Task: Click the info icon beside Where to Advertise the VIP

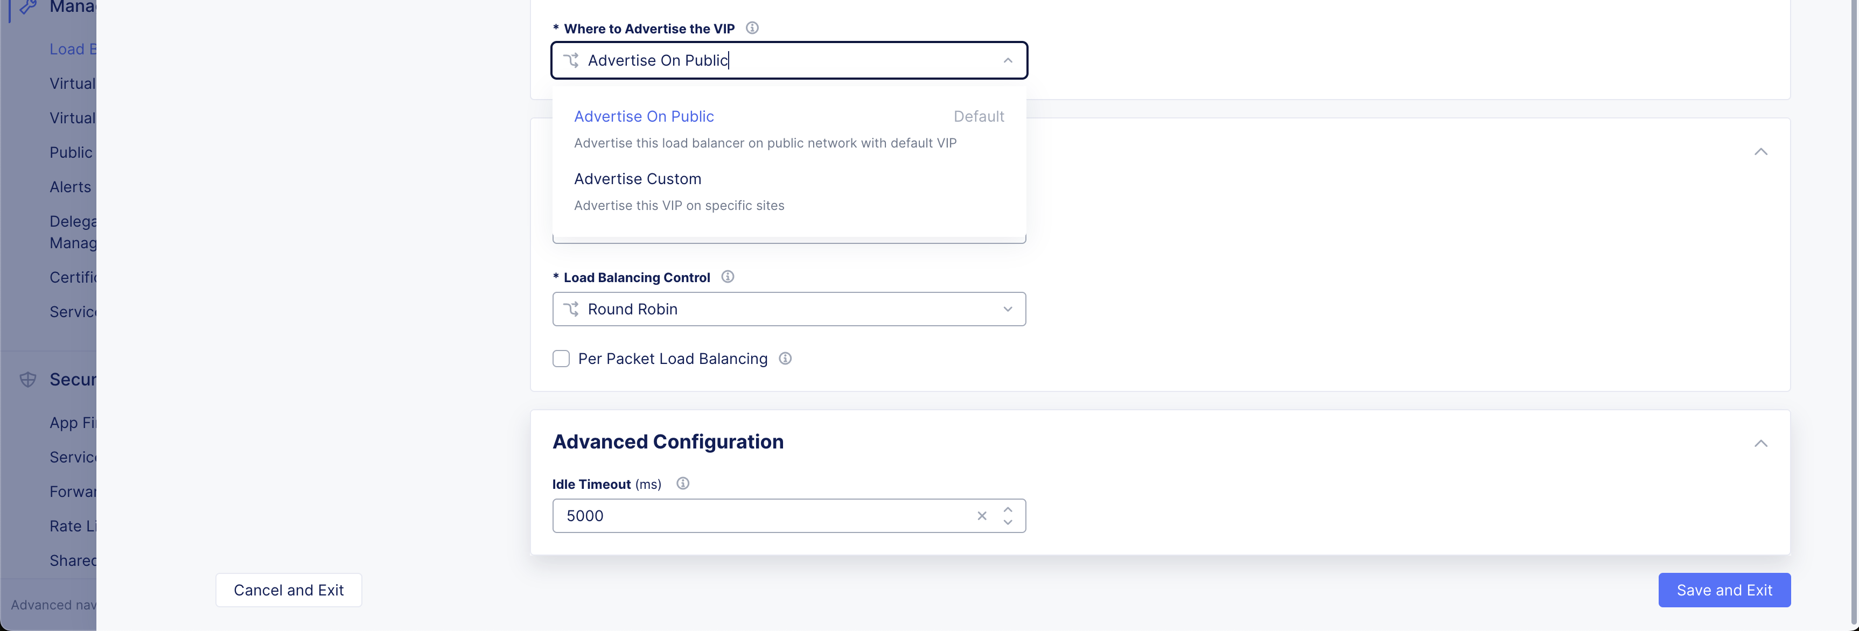Action: click(752, 28)
